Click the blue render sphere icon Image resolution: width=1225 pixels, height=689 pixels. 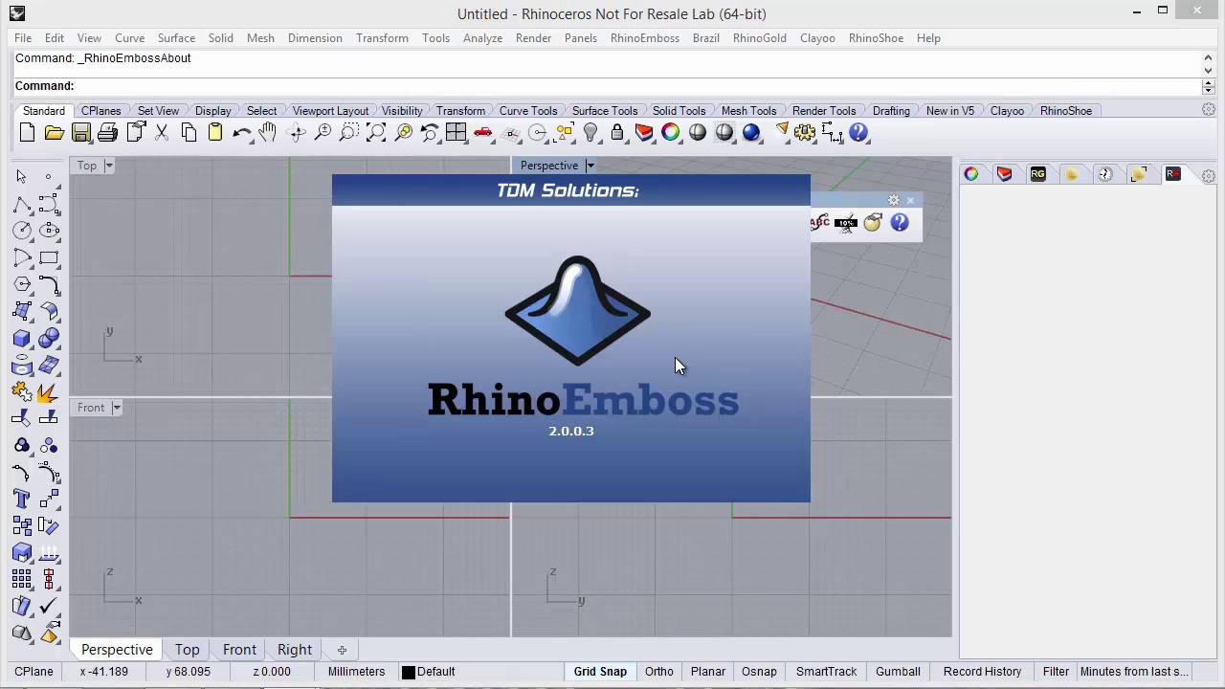751,133
